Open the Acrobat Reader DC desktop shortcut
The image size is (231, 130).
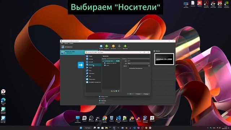pyautogui.click(x=206, y=4)
